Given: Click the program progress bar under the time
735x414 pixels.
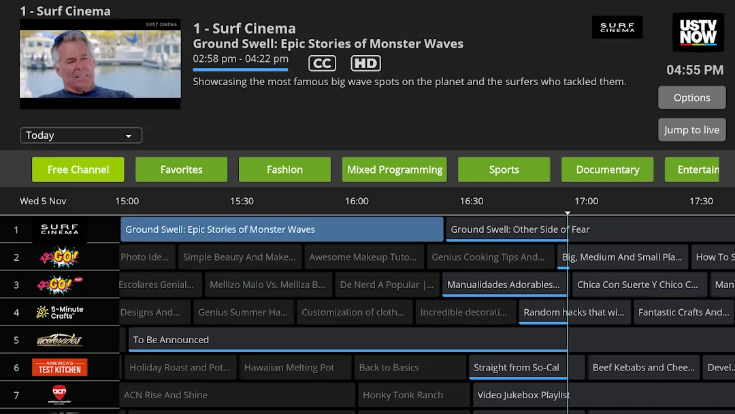Looking at the screenshot, I should click(240, 70).
